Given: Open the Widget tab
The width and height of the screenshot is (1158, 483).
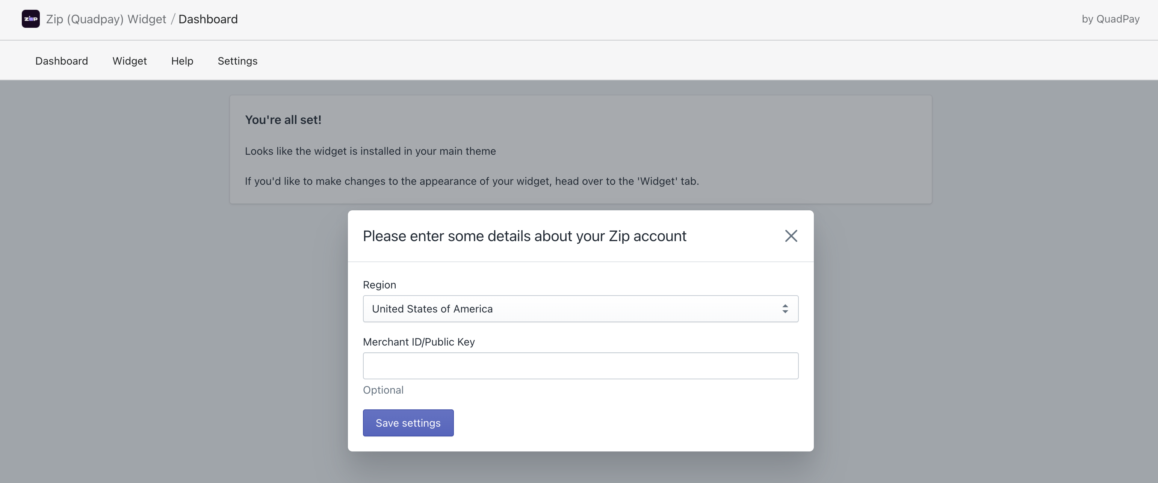Looking at the screenshot, I should [130, 60].
